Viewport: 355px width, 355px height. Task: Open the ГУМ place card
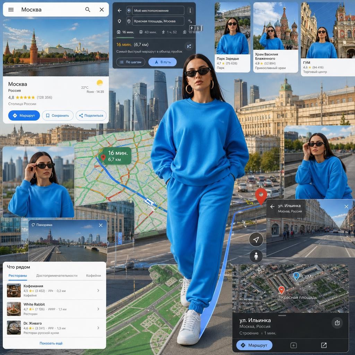(x=328, y=39)
